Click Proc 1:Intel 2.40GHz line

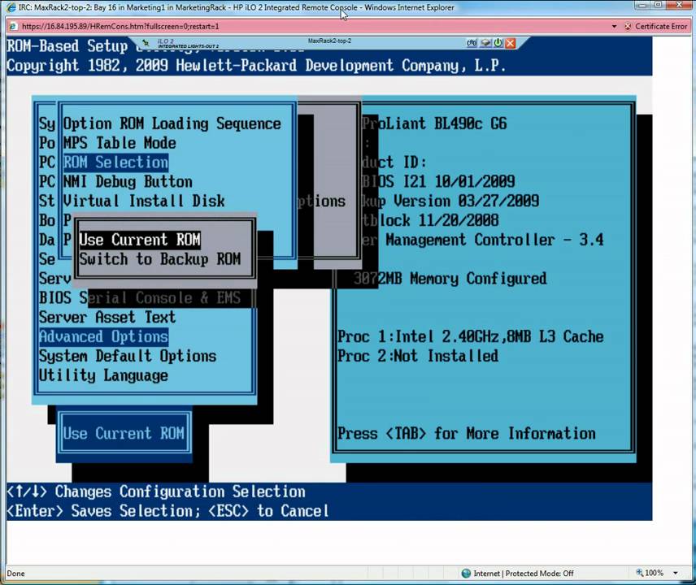471,336
